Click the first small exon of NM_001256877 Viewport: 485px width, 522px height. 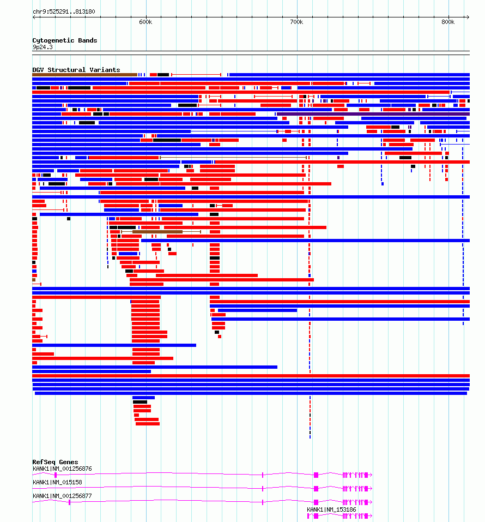click(70, 502)
